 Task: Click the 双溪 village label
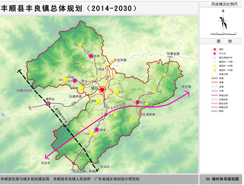pyautogui.click(x=101, y=69)
